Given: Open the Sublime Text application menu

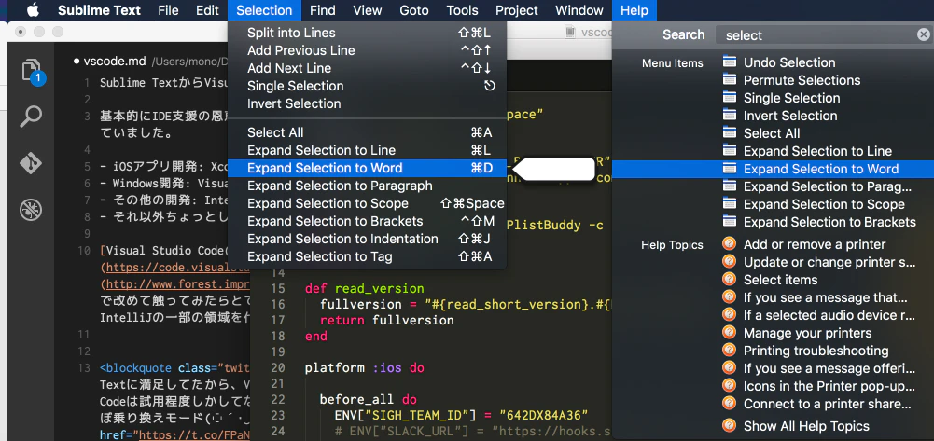Looking at the screenshot, I should [100, 10].
